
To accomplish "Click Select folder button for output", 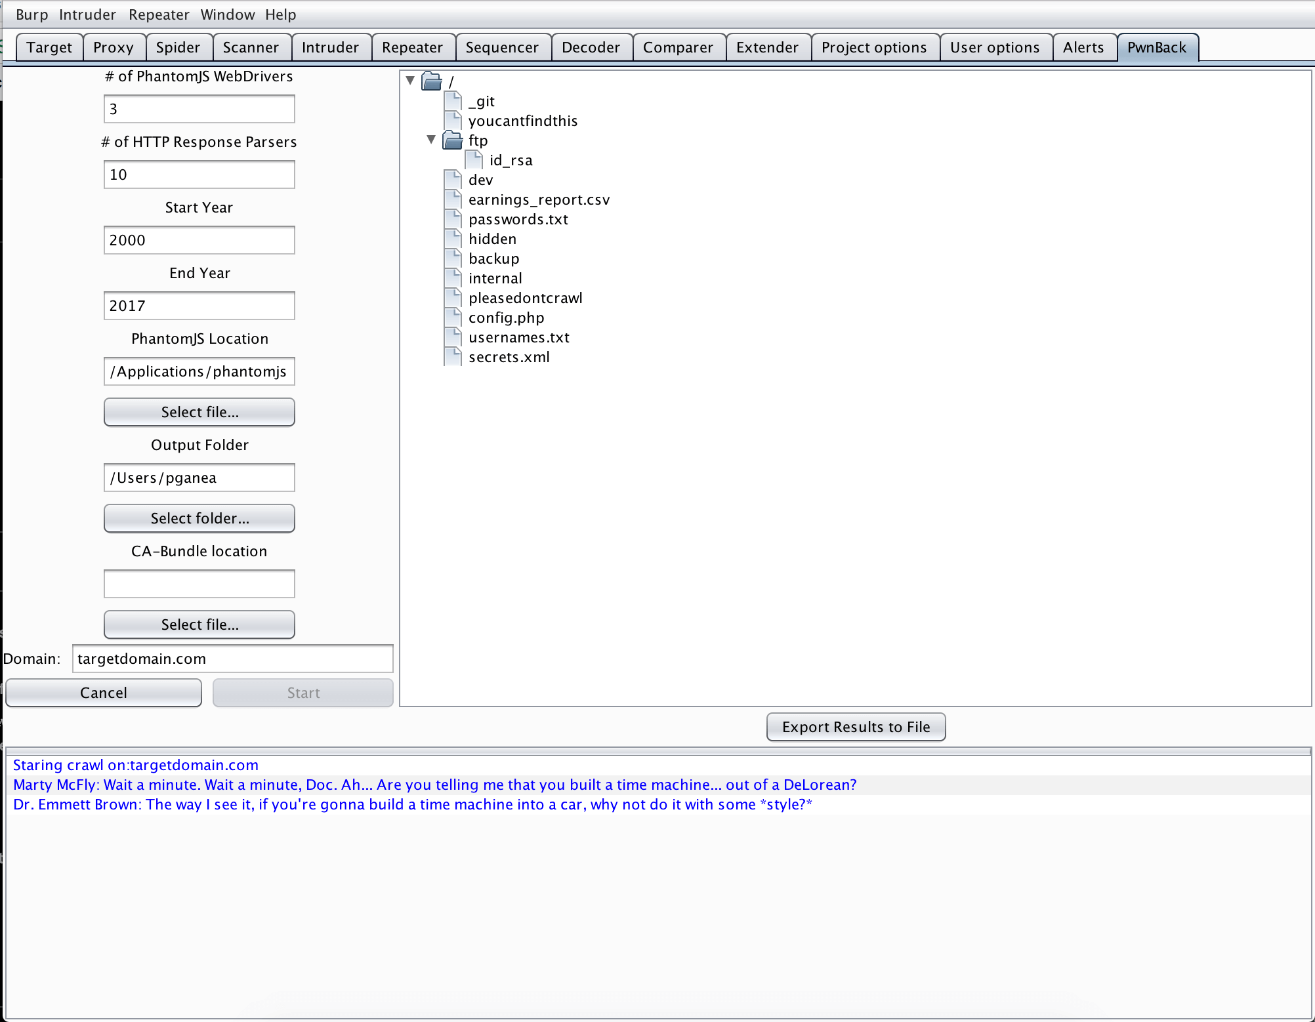I will [x=199, y=518].
